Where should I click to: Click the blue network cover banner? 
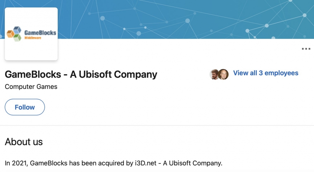point(184,18)
